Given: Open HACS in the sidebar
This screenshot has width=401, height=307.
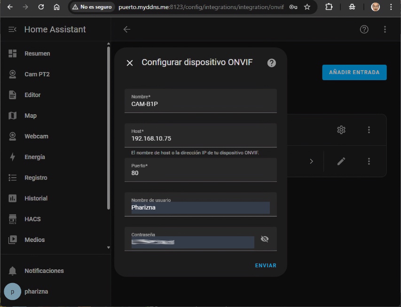Looking at the screenshot, I should tap(54, 219).
